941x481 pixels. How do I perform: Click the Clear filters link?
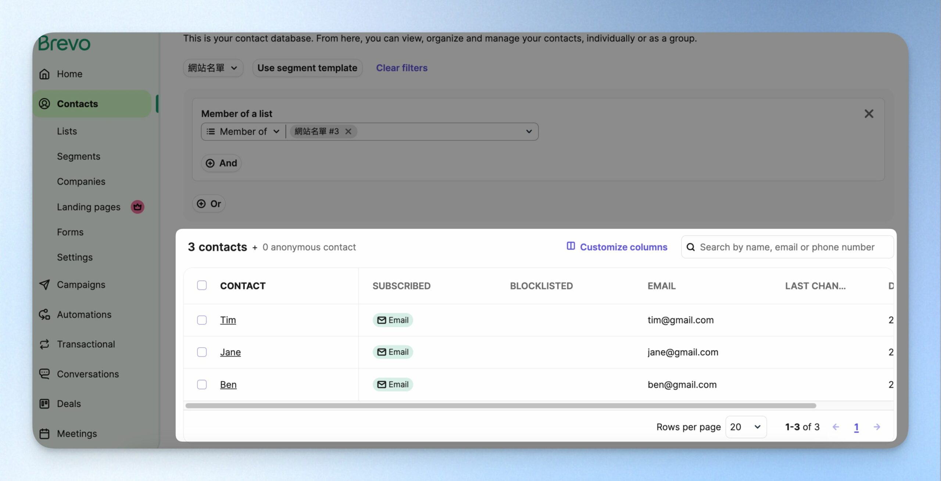402,68
